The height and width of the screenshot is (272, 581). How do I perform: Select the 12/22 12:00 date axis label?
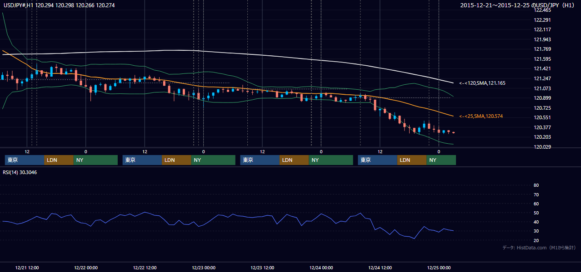click(145, 267)
